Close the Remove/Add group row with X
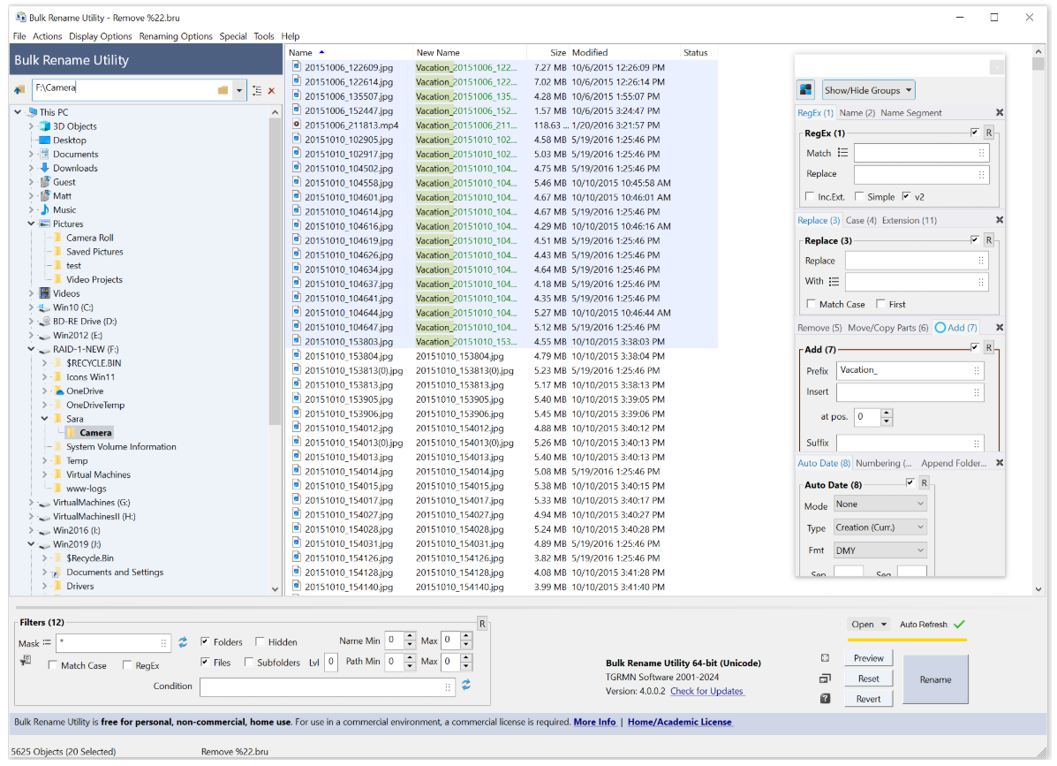Viewport: 1057px width, 766px height. 1000,327
